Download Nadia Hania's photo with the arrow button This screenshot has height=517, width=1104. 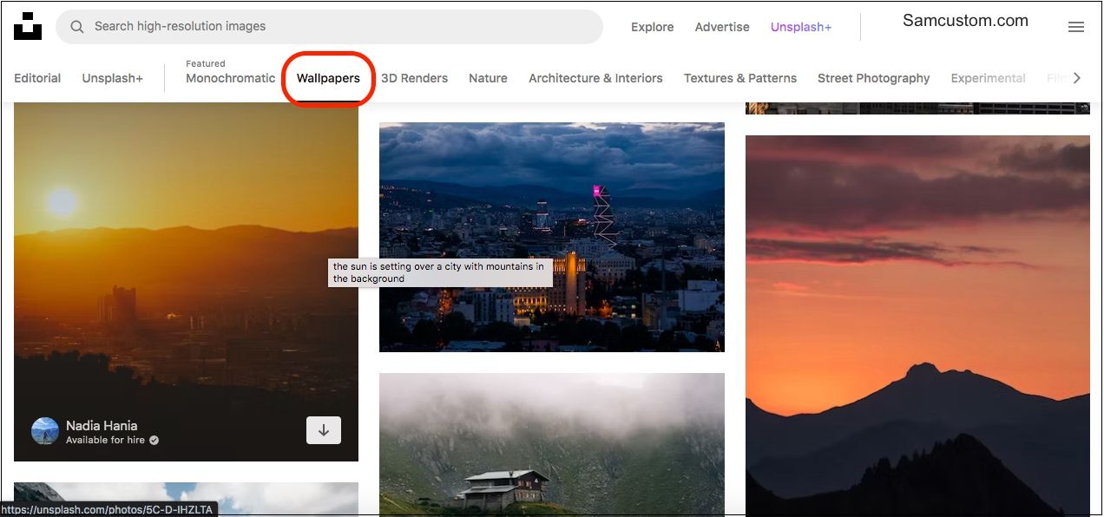324,430
